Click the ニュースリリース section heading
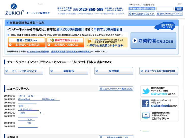 pos(18,89)
